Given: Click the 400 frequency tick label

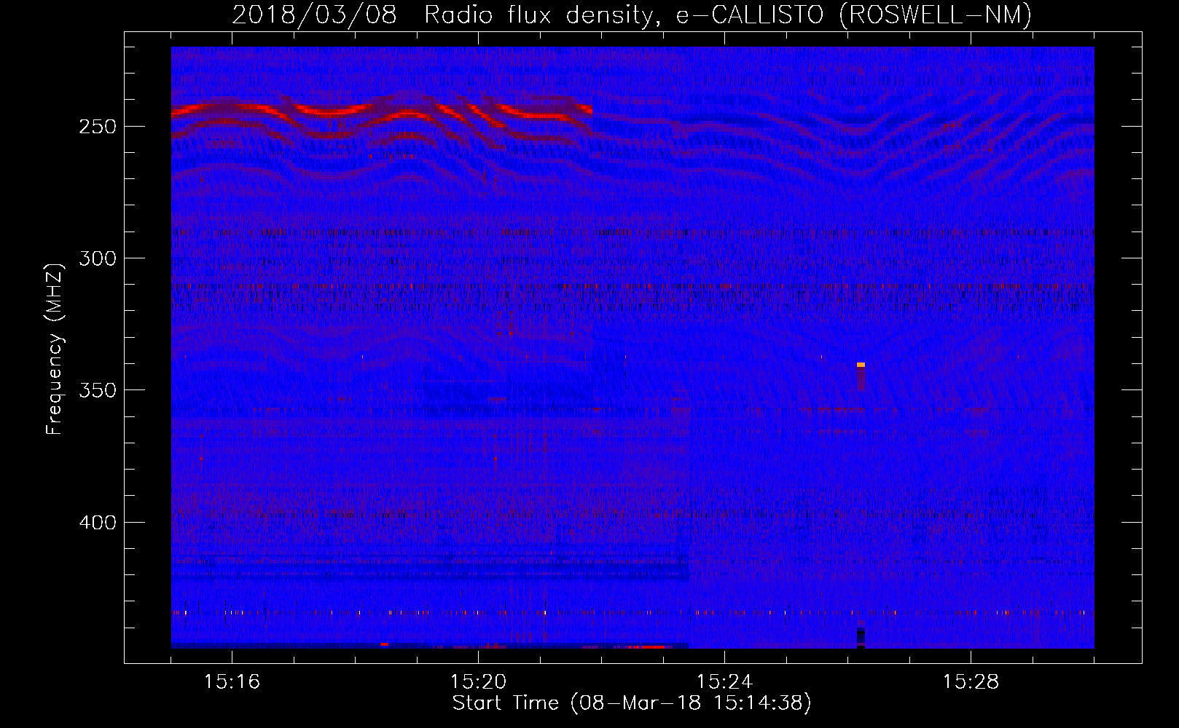Looking at the screenshot, I should pos(98,523).
